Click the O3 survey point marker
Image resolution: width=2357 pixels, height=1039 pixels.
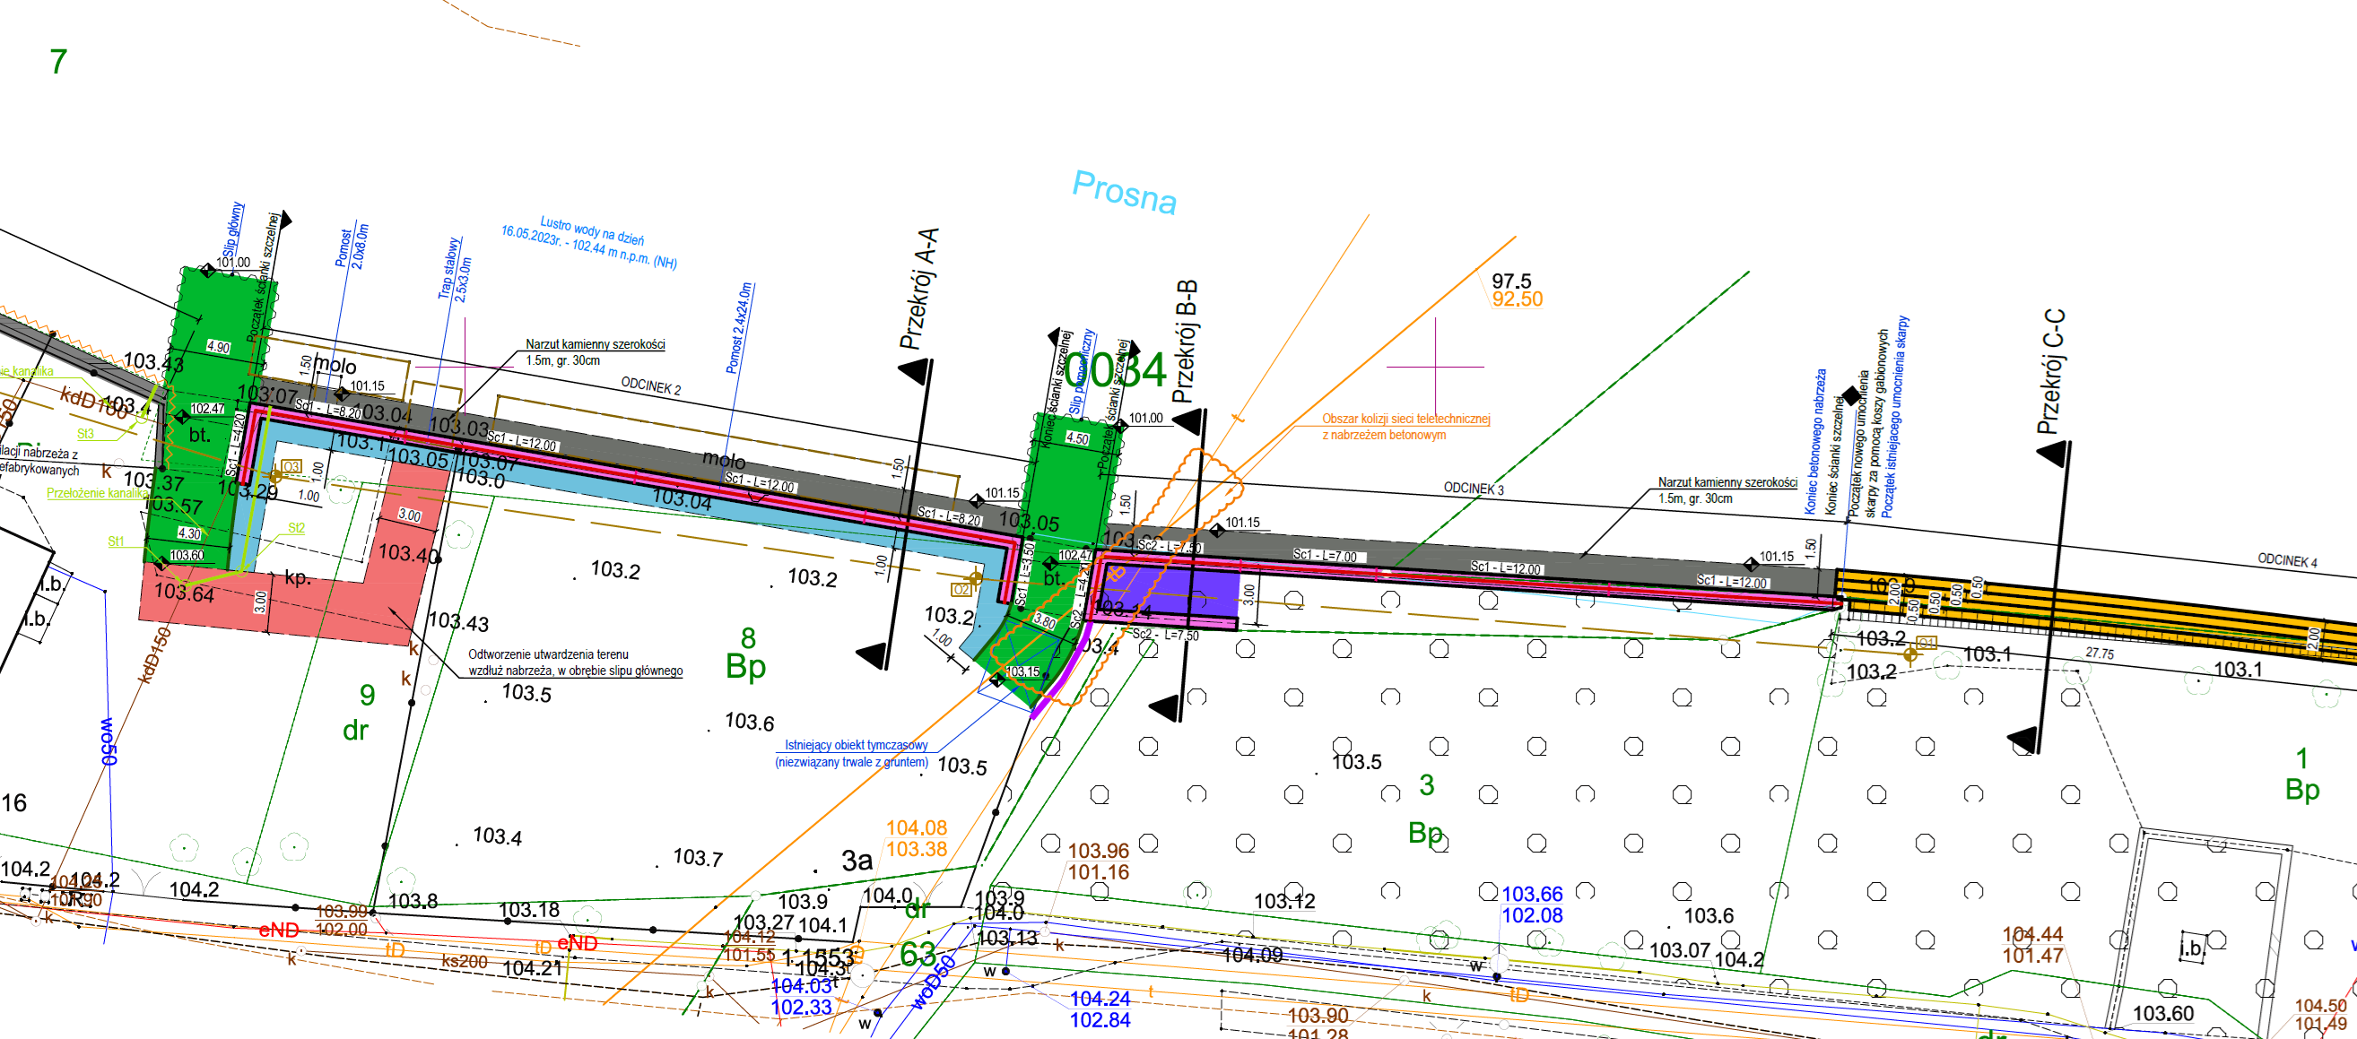275,477
